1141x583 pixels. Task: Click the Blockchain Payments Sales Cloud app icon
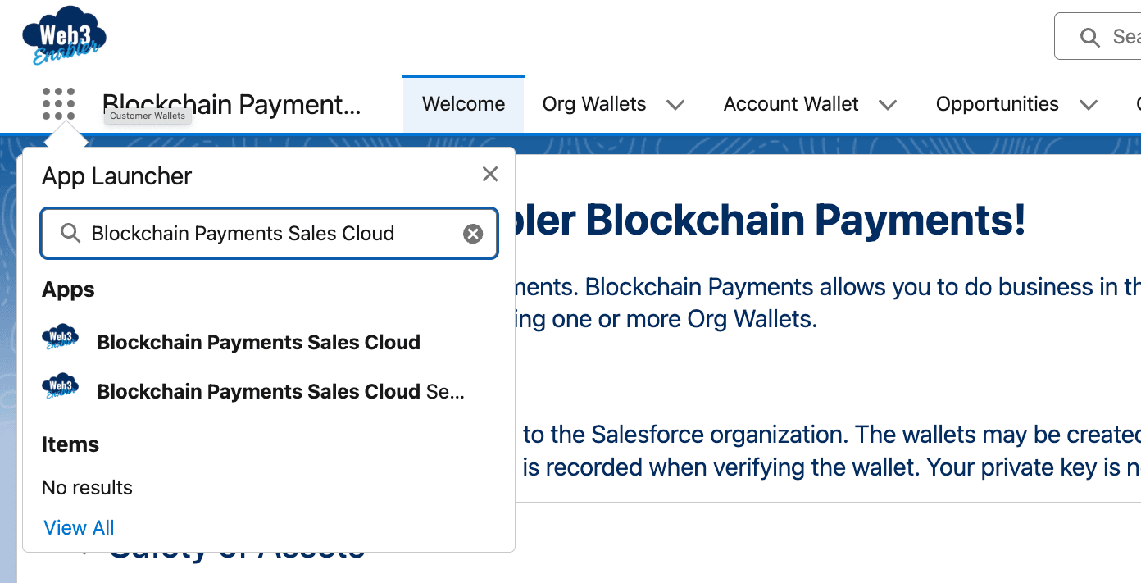(61, 339)
